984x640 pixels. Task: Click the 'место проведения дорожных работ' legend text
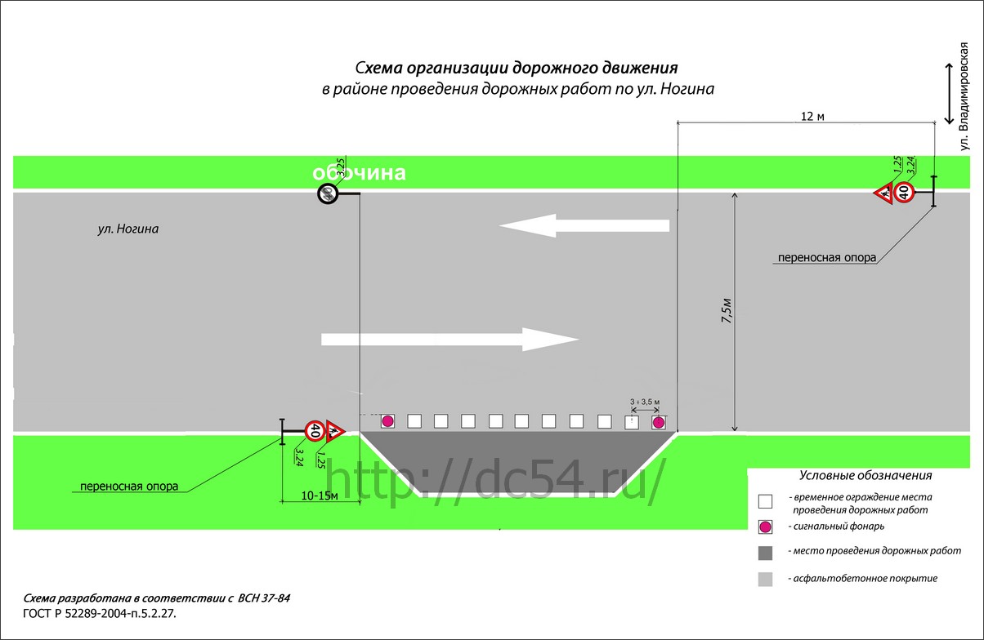tap(874, 552)
